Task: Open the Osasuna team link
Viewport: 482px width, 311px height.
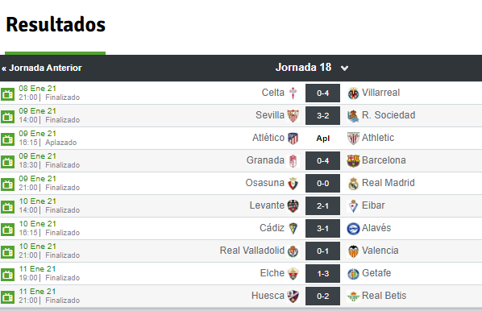Action: click(264, 183)
